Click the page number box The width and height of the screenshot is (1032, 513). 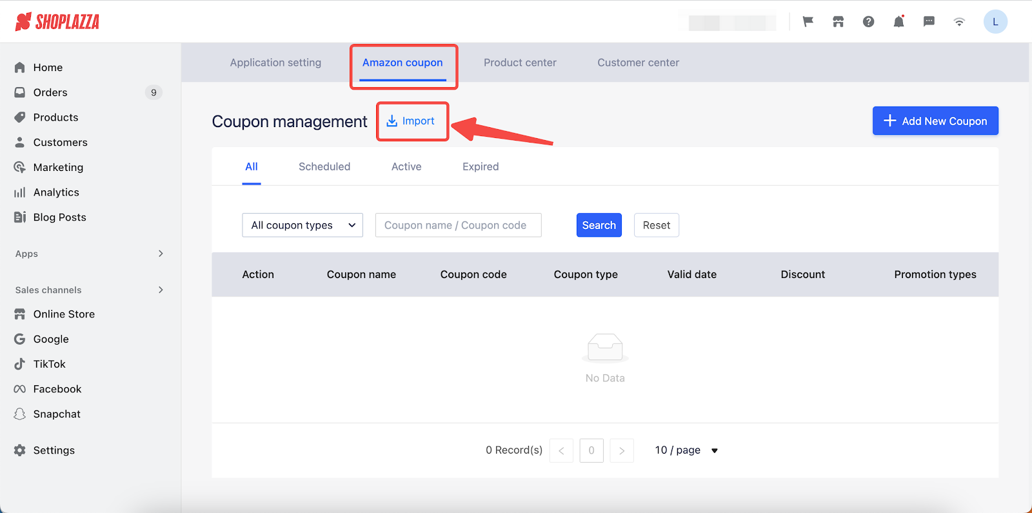591,450
